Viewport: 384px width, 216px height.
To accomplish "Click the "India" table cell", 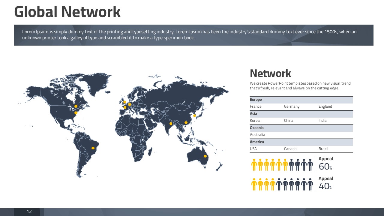I will coord(322,121).
